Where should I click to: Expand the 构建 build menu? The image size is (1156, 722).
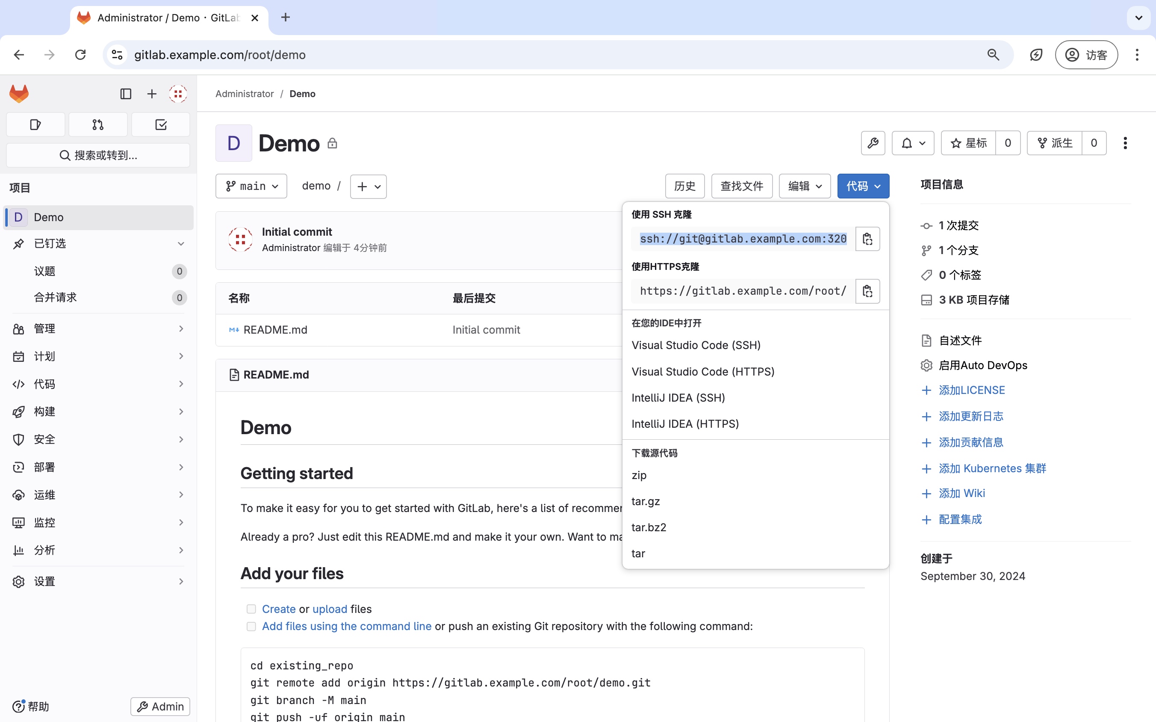98,411
